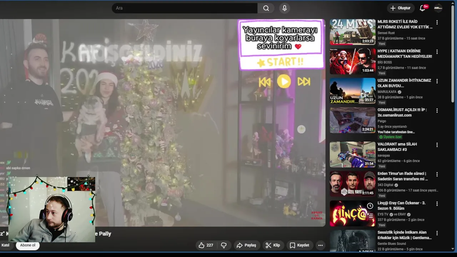Screen dimensions: 457x257
Task: Dislike the video with thumbs down
Action: click(224, 245)
